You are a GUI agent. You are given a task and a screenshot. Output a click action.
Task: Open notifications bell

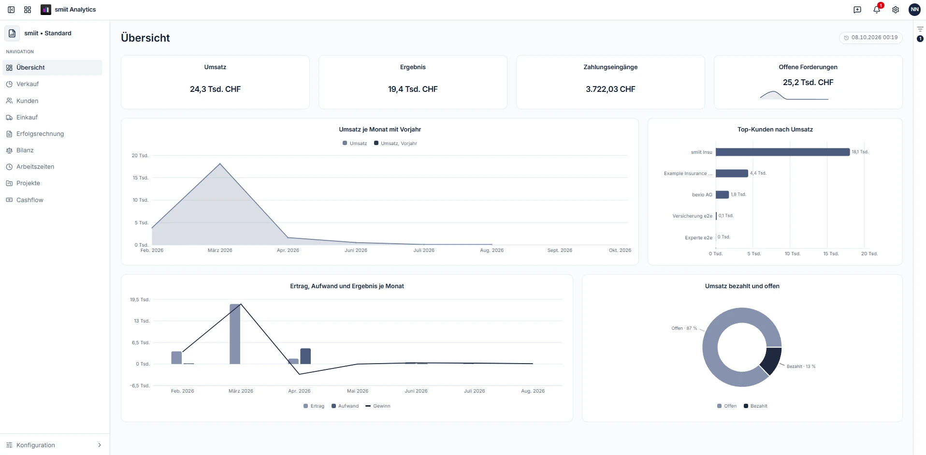877,10
